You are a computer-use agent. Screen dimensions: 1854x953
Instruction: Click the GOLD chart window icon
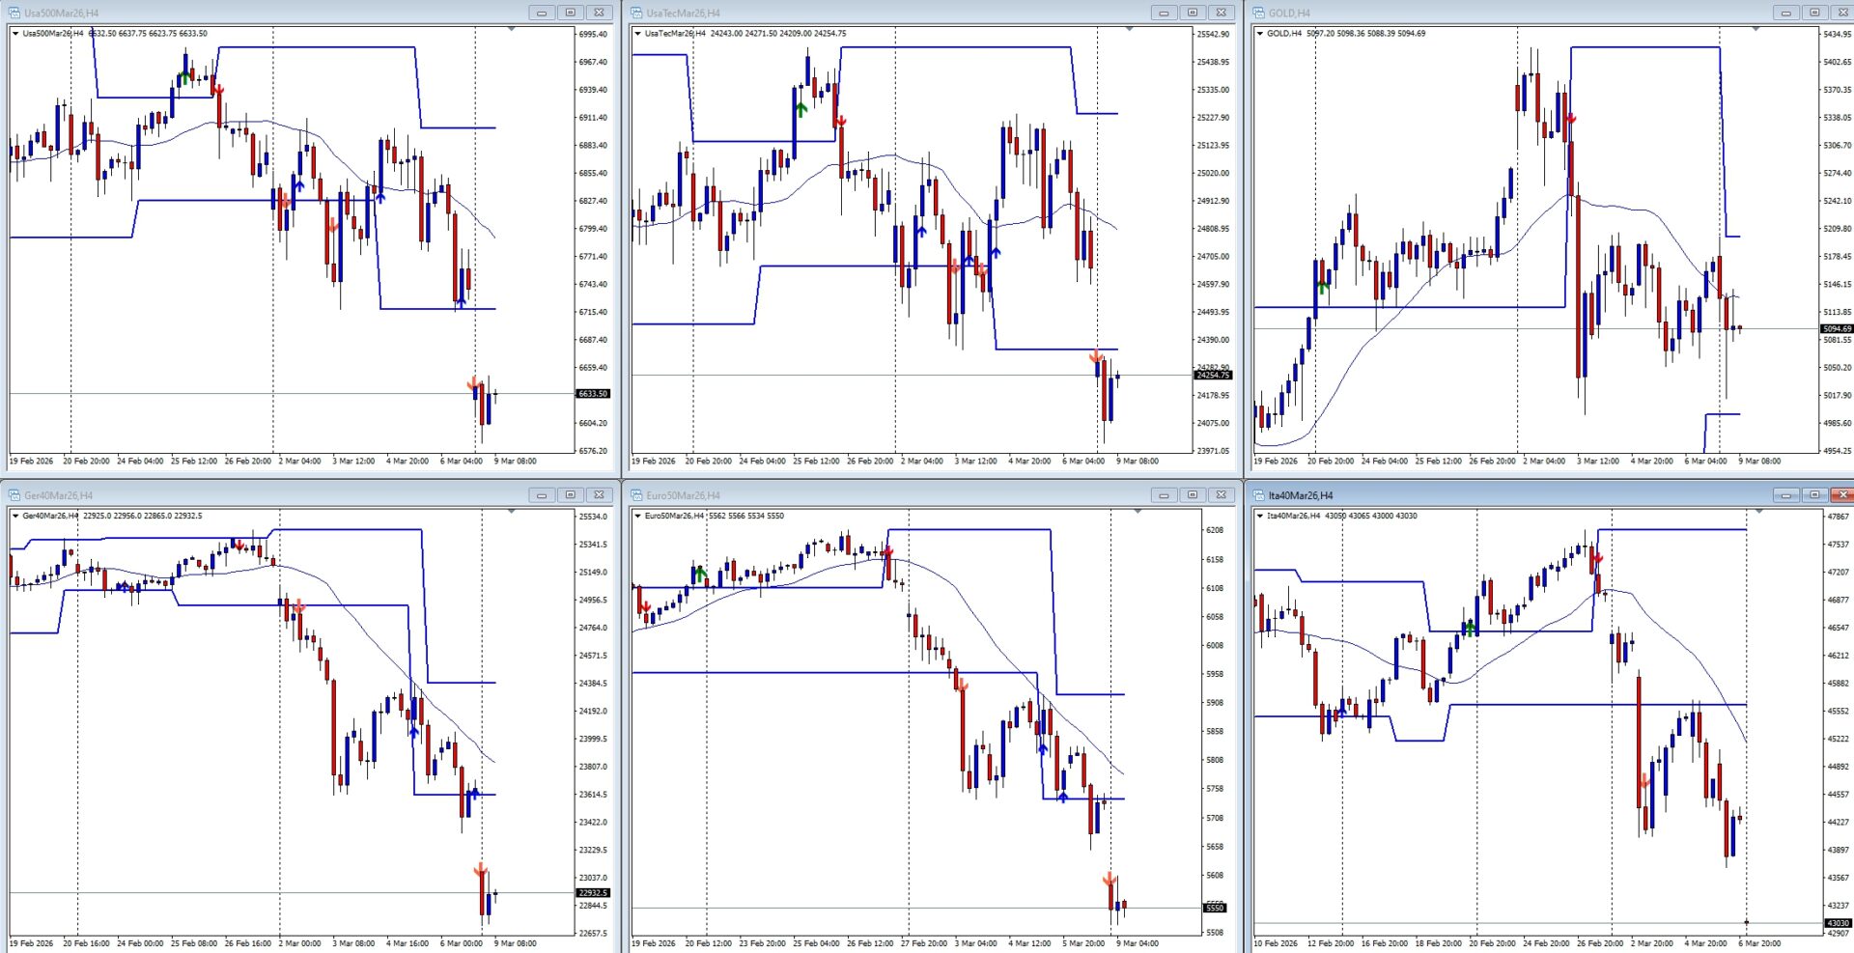coord(1258,13)
